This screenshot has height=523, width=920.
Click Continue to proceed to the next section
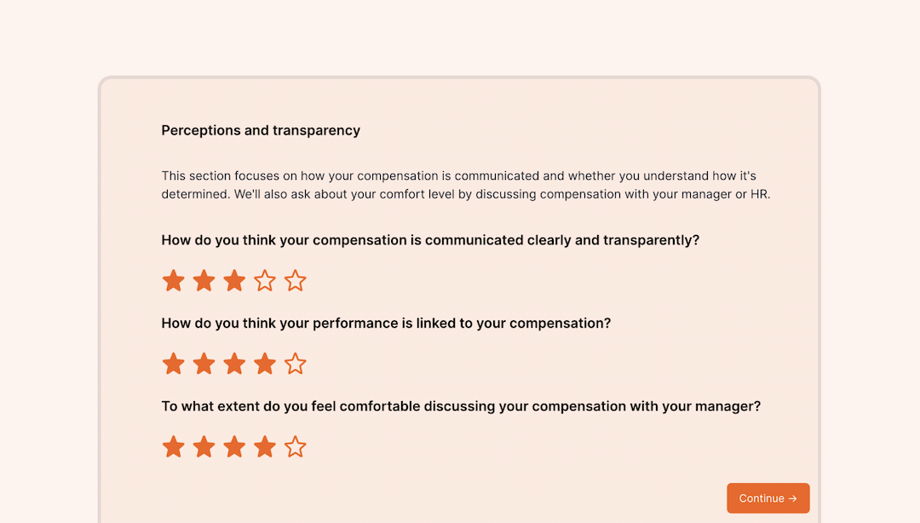pos(768,497)
